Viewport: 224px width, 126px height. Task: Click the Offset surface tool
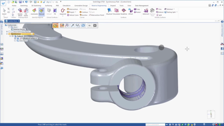pos(131,12)
